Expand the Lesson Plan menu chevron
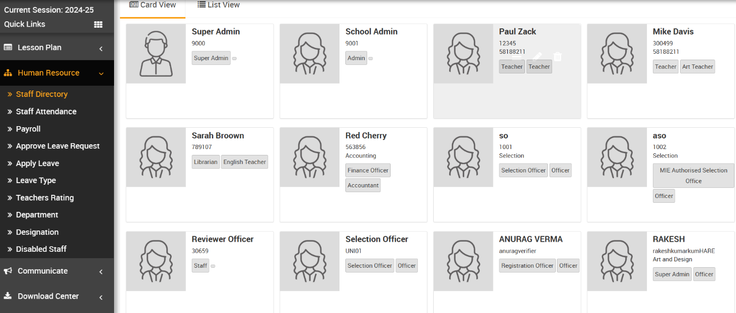The width and height of the screenshot is (736, 313). coord(101,48)
